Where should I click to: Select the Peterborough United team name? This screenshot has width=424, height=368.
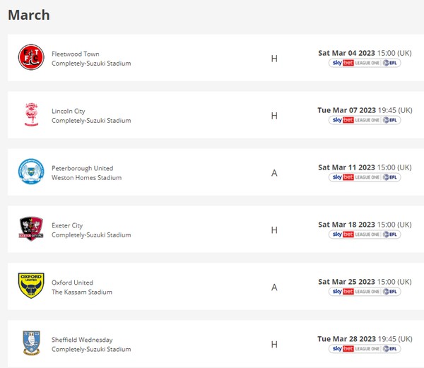(x=82, y=168)
